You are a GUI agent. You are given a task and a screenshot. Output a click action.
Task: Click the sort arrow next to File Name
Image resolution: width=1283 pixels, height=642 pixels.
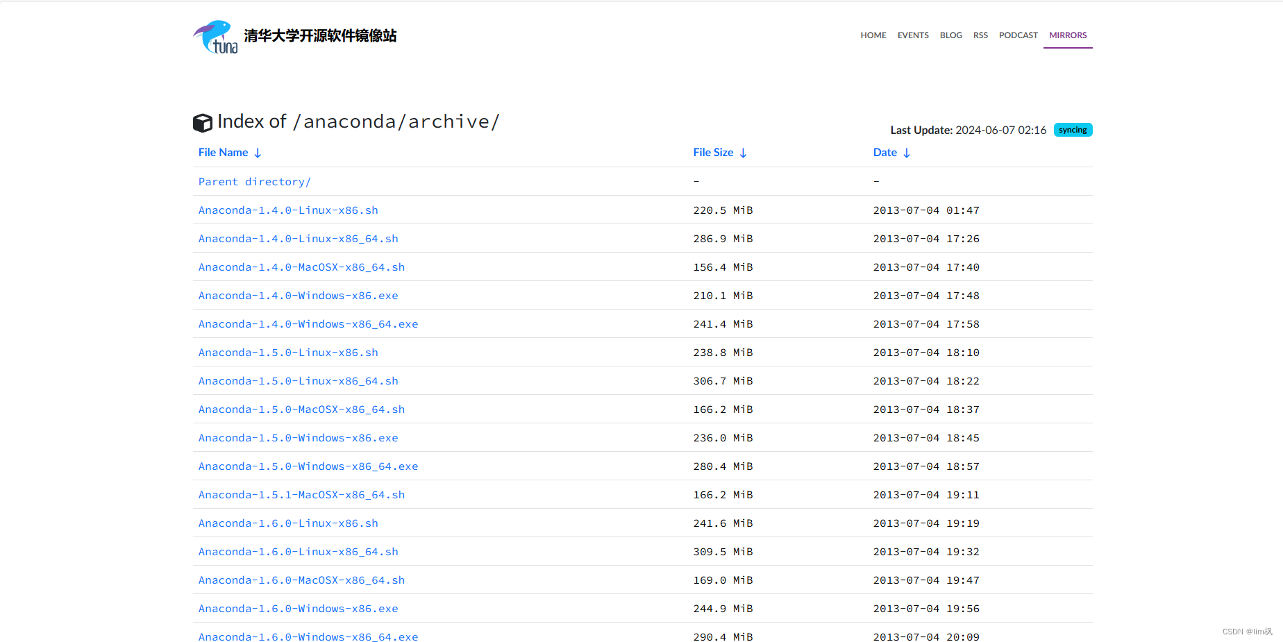point(258,153)
